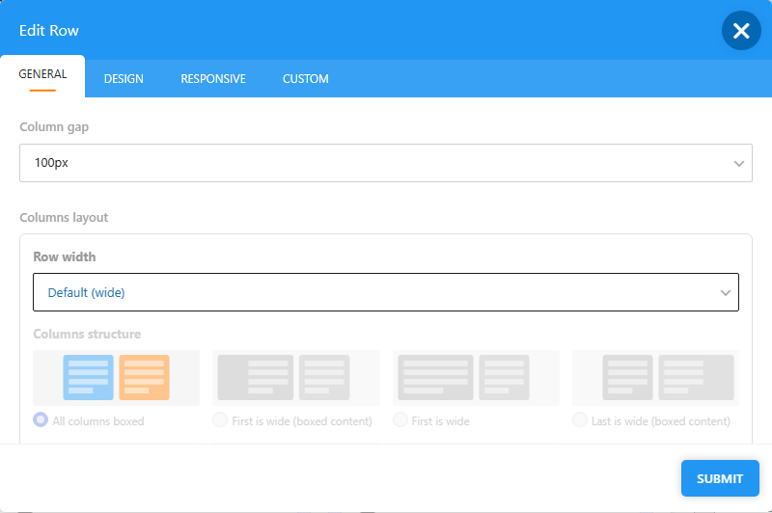Image resolution: width=772 pixels, height=513 pixels.
Task: Open the Design tab
Action: [x=124, y=79]
